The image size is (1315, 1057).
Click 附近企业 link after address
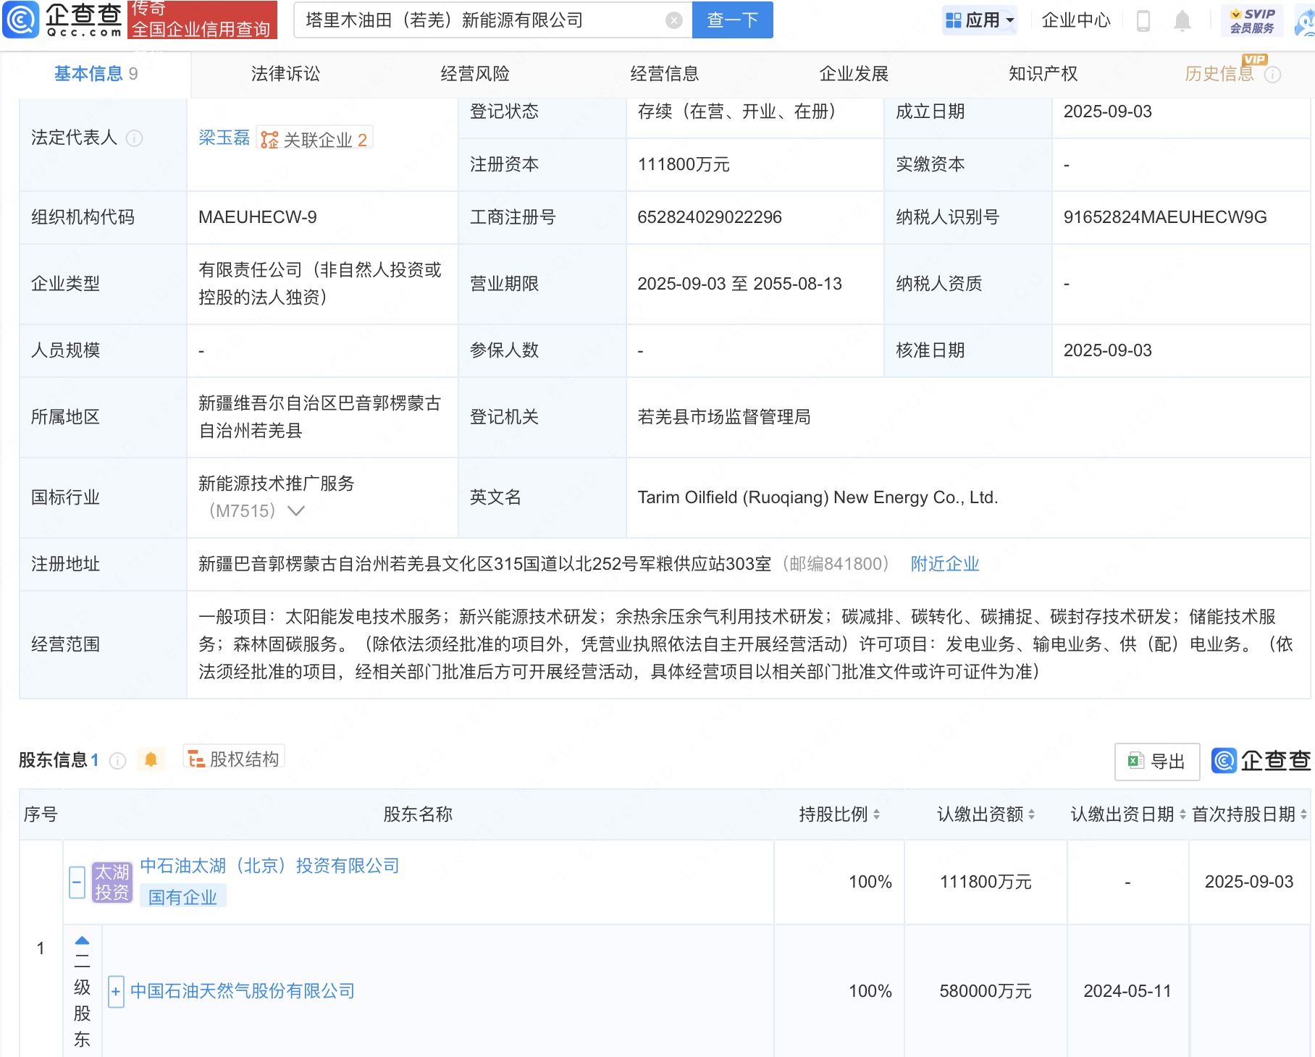pos(945,564)
